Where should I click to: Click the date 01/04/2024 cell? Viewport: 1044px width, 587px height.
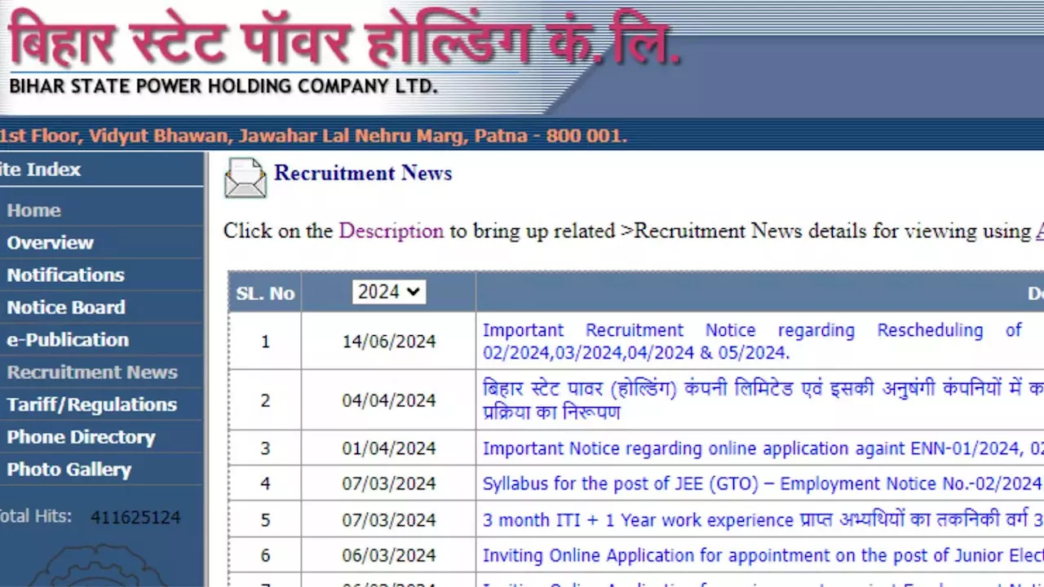coord(389,448)
